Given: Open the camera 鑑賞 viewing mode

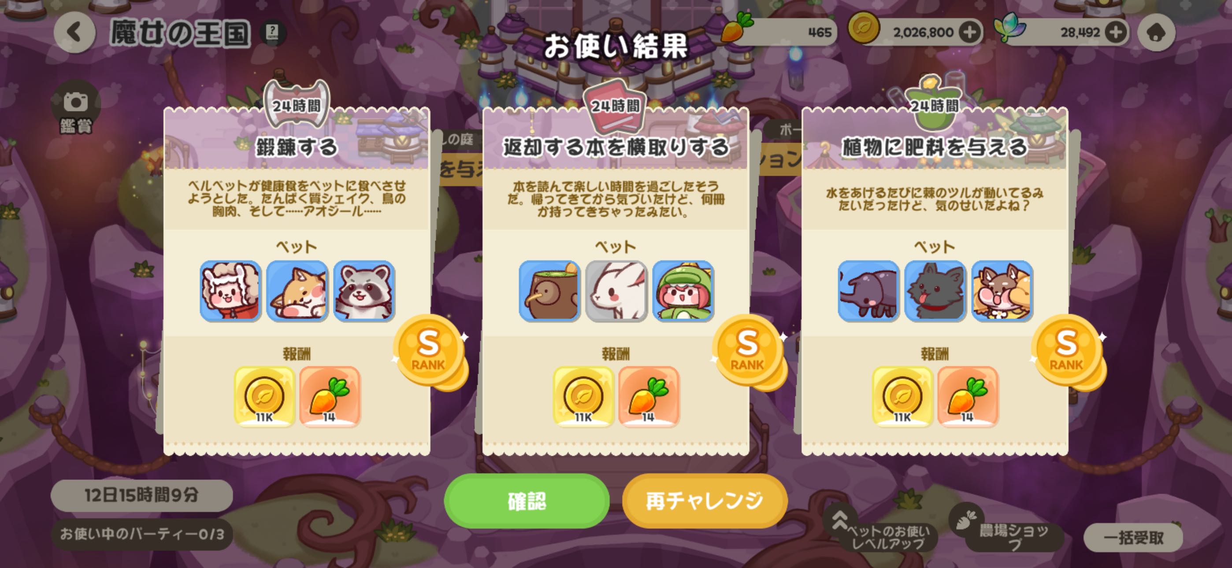Looking at the screenshot, I should coord(75,111).
